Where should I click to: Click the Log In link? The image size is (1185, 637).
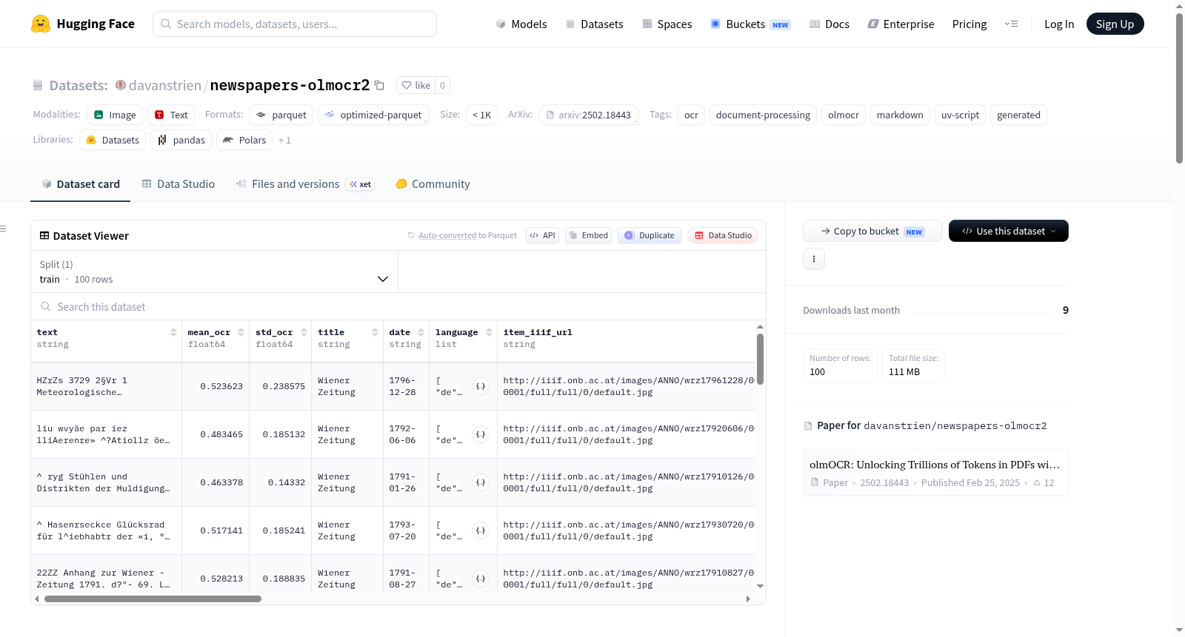click(x=1059, y=24)
